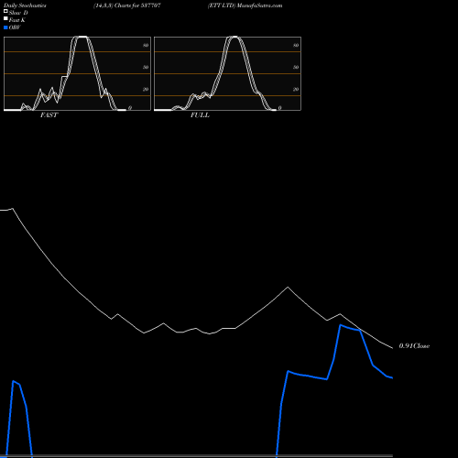458x458 pixels.
Task: Click the blue OBV line highest peak
Action: 341,325
